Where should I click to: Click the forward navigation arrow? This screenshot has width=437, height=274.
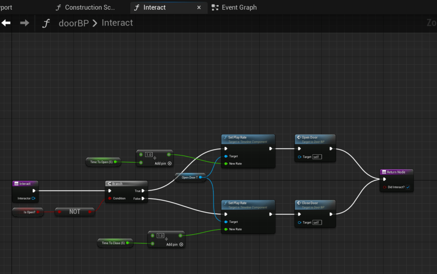(x=25, y=23)
